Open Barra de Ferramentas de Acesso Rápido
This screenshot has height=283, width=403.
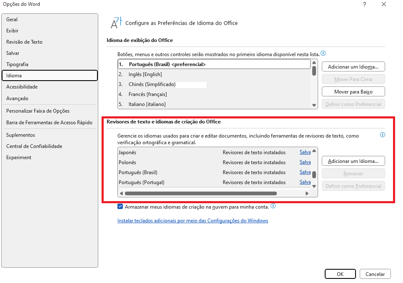[50, 123]
